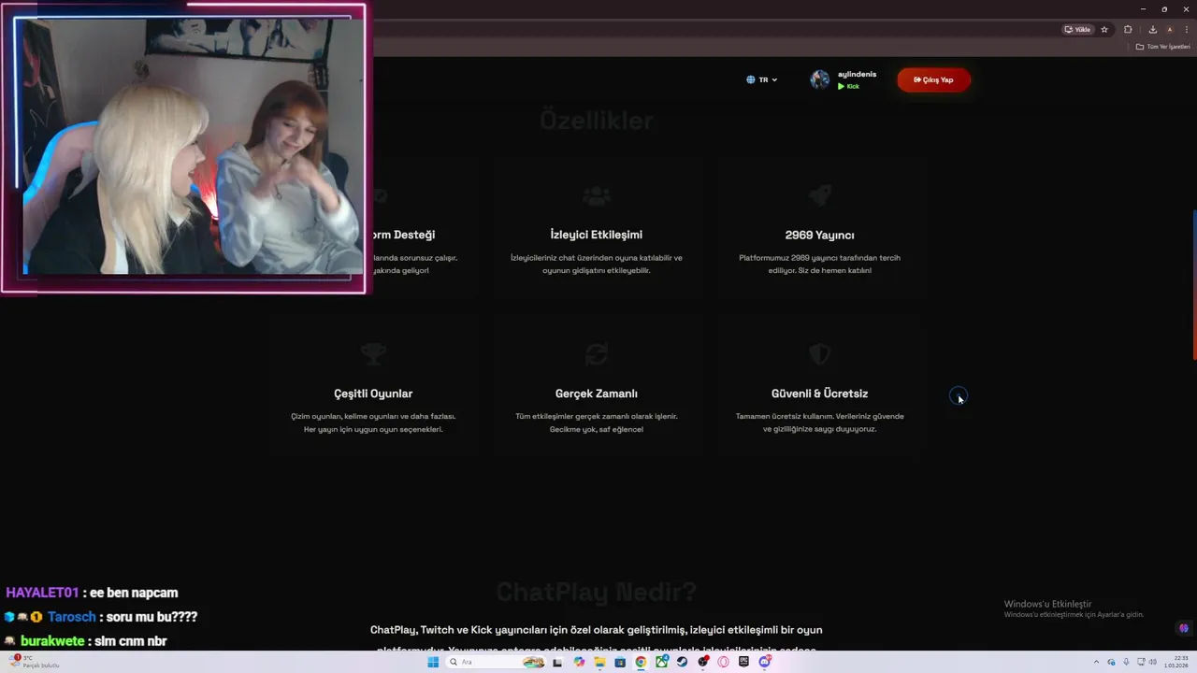Open the Xbox app on the taskbar
The image size is (1197, 673).
(x=662, y=662)
